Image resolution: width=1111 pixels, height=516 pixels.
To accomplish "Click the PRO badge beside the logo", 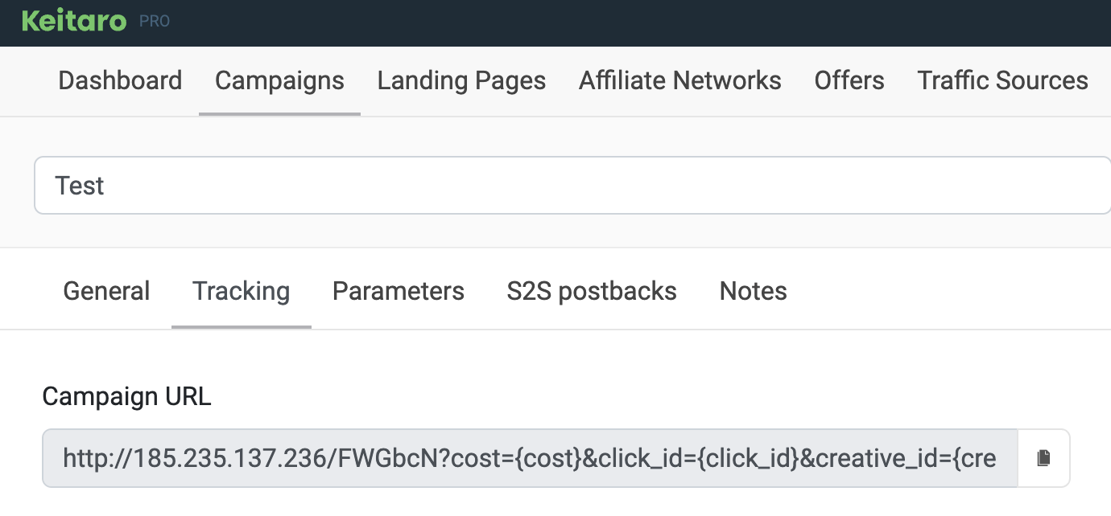I will 155,22.
